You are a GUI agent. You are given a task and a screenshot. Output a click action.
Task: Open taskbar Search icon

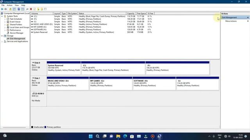tap(98, 136)
